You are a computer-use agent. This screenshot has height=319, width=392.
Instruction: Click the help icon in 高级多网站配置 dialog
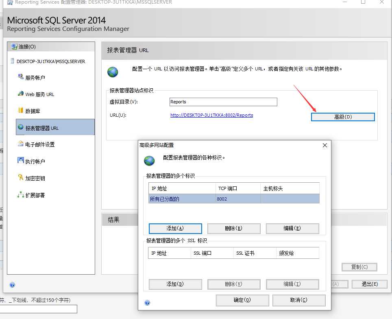tap(147, 303)
